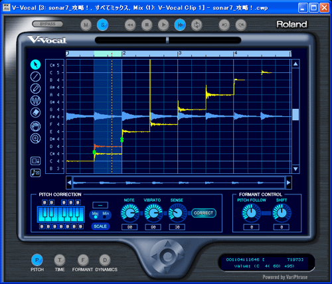This screenshot has height=284, width=332.
Task: Click the PITCH FOLLOW knob
Action: 251,213
